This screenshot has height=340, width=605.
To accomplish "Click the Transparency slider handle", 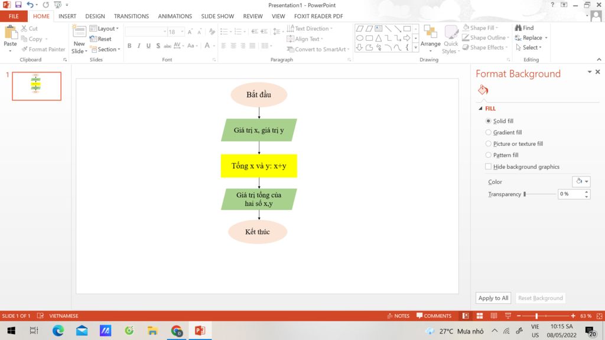I will pos(525,194).
